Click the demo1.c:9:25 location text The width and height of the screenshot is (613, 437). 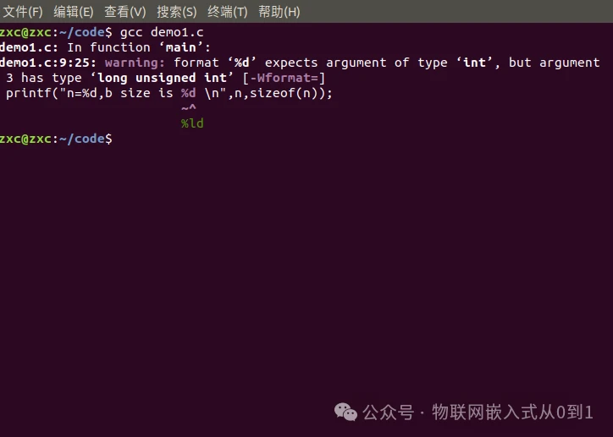click(47, 63)
